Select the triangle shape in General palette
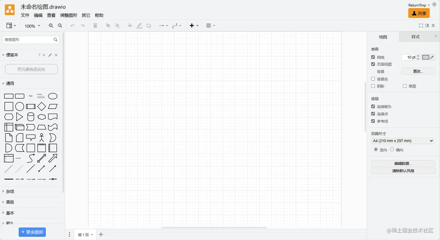440x240 pixels. point(19,117)
